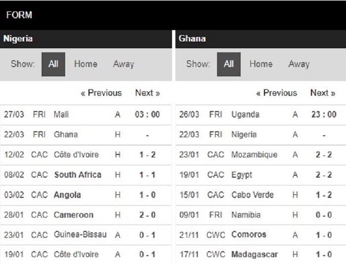Show Ghana's Away matches only
Image resolution: width=346 pixels, height=264 pixels.
point(299,64)
